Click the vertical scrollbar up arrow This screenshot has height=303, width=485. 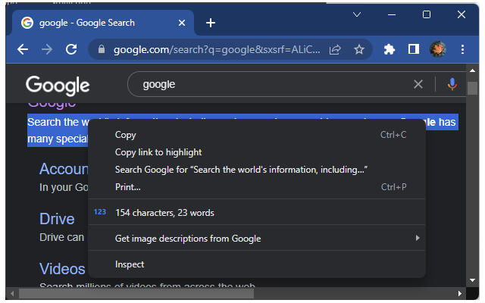point(472,70)
